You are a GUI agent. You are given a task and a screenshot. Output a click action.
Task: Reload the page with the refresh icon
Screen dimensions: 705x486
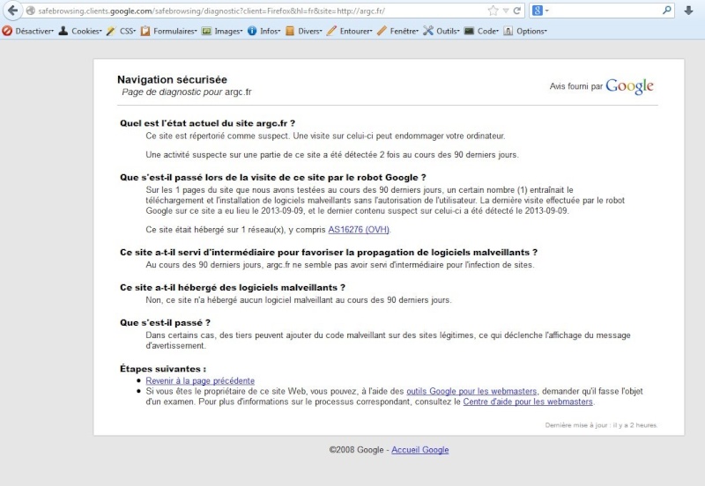pyautogui.click(x=517, y=11)
